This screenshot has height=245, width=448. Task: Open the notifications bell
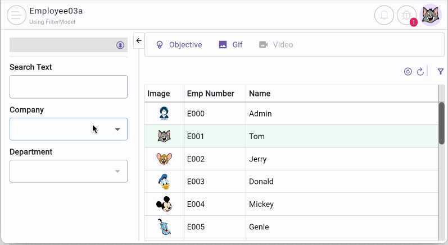point(384,15)
